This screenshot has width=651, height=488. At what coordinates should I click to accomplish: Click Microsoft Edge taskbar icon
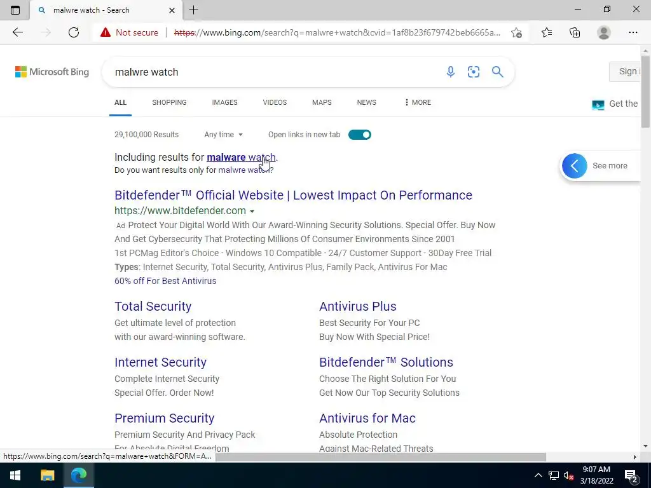click(78, 475)
